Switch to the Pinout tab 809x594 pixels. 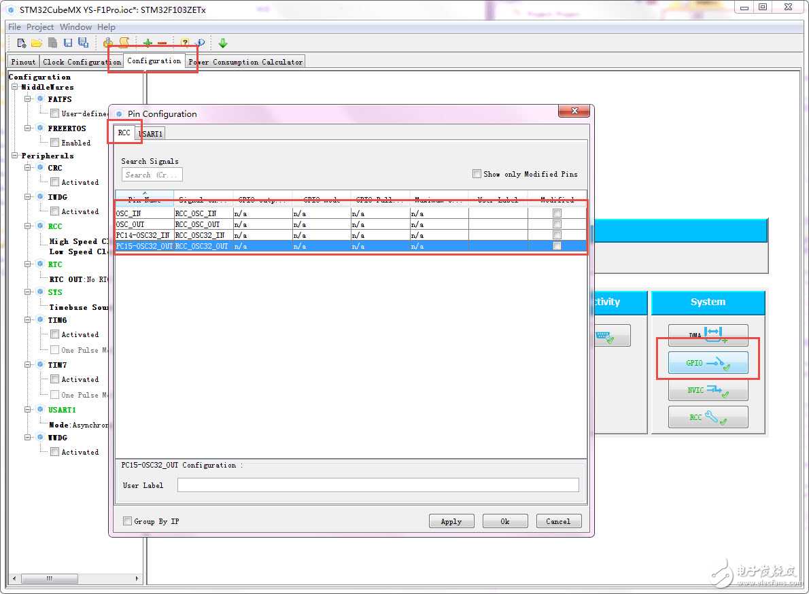click(23, 62)
